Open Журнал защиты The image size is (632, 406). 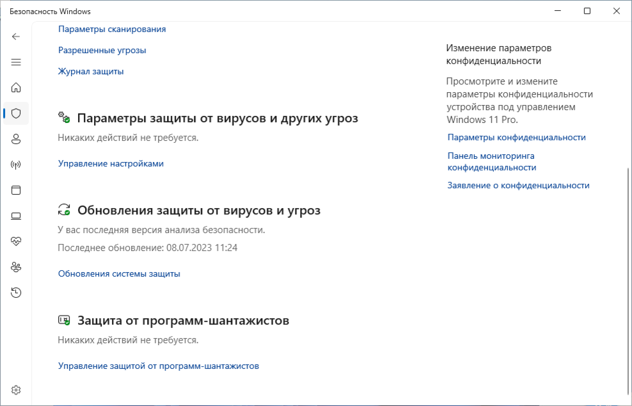(x=91, y=71)
